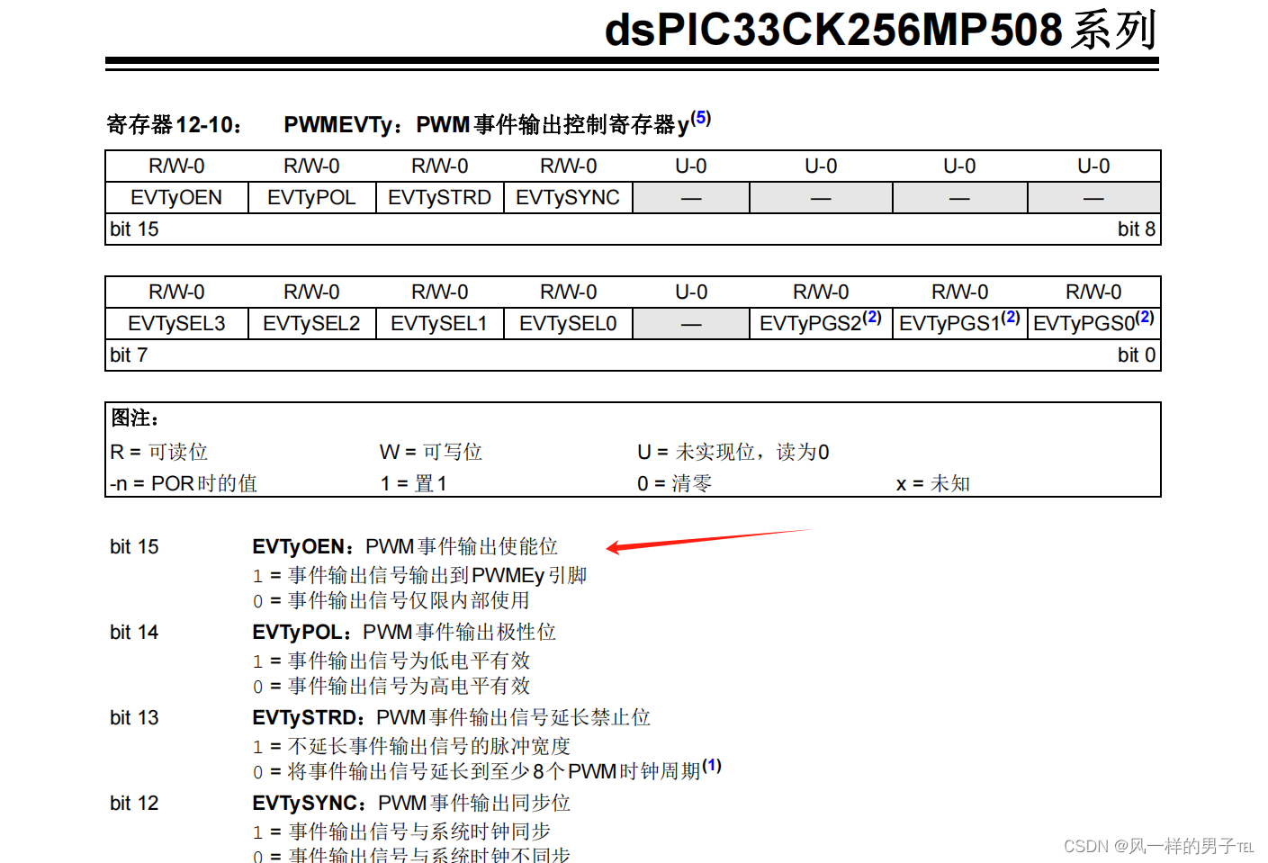
Task: Click footnote (2) beside EVTyPGS0
Action: pyautogui.click(x=1145, y=317)
